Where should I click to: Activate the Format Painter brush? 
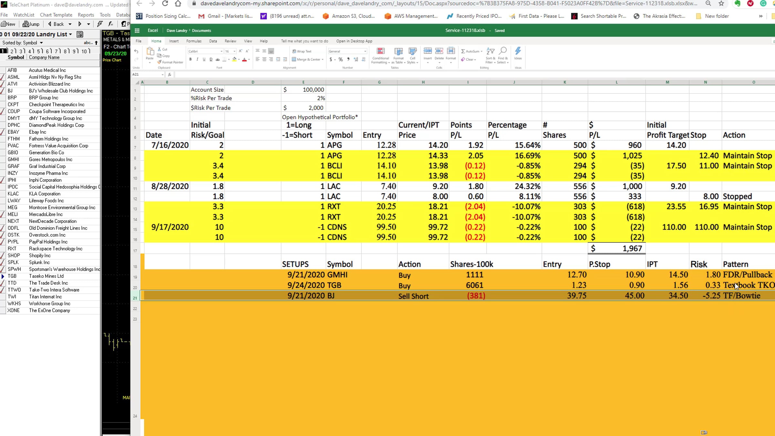click(x=159, y=62)
